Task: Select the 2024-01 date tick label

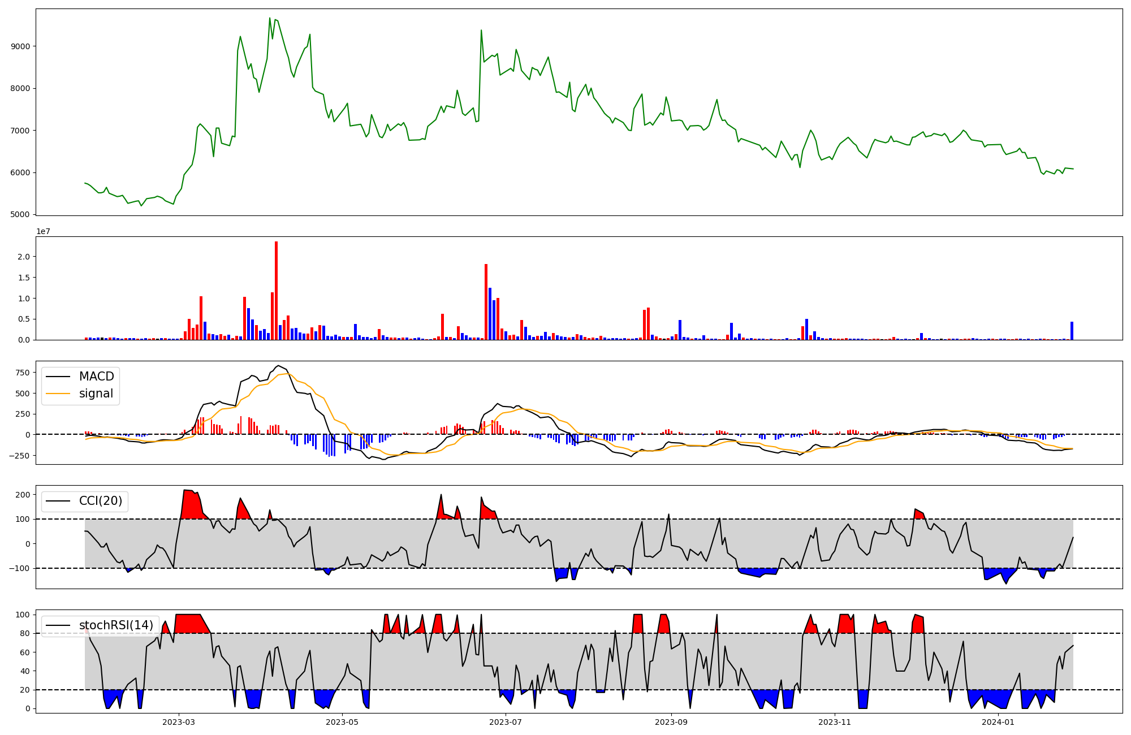Action: tap(998, 722)
